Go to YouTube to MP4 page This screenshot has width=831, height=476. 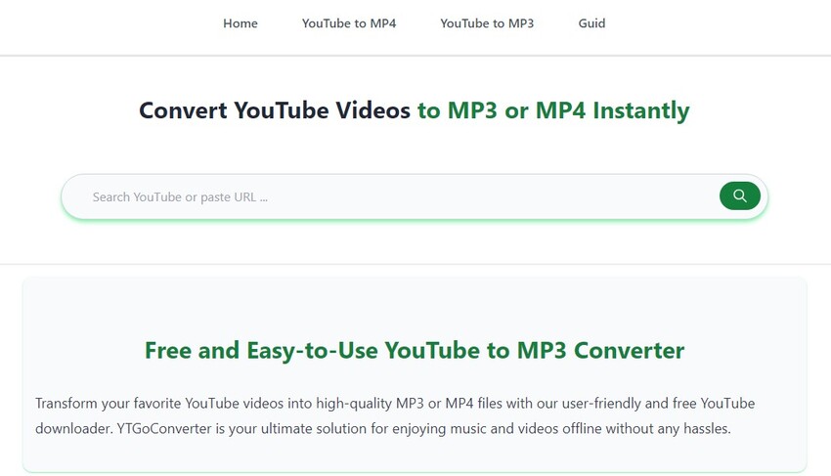[x=349, y=23]
